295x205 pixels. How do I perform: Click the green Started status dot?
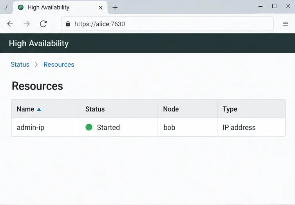89,127
